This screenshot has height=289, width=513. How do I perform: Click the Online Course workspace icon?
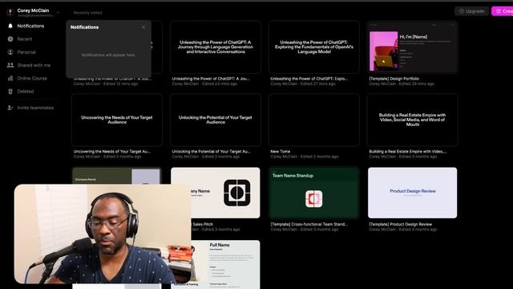tap(10, 79)
